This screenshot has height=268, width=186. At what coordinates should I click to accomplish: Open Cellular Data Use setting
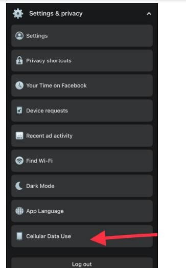(x=82, y=236)
